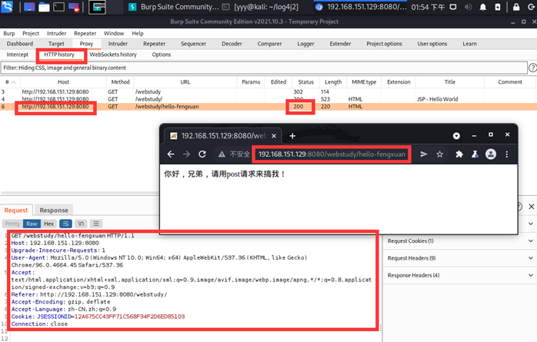537x342 pixels.
Task: Select the Hex view button
Action: [x=49, y=224]
